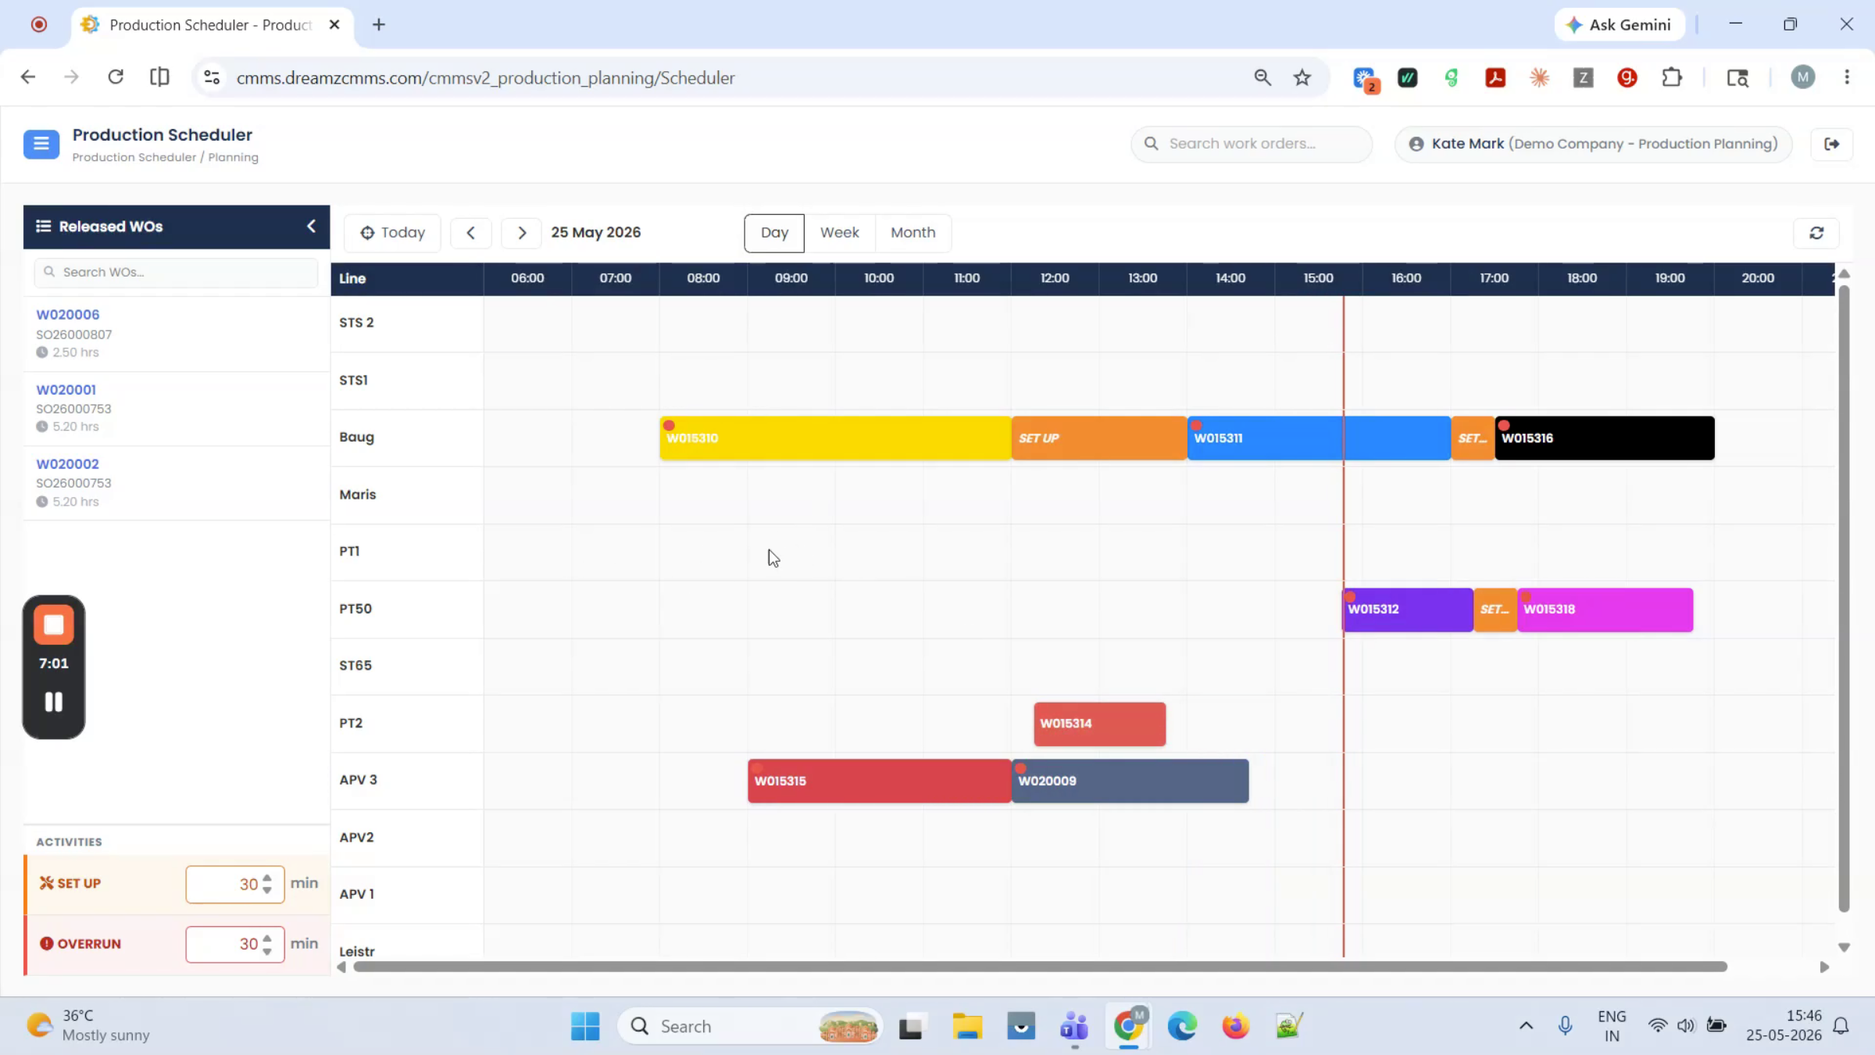Open Chrome three-dot menu
Viewport: 1875px width, 1055px height.
point(1847,77)
